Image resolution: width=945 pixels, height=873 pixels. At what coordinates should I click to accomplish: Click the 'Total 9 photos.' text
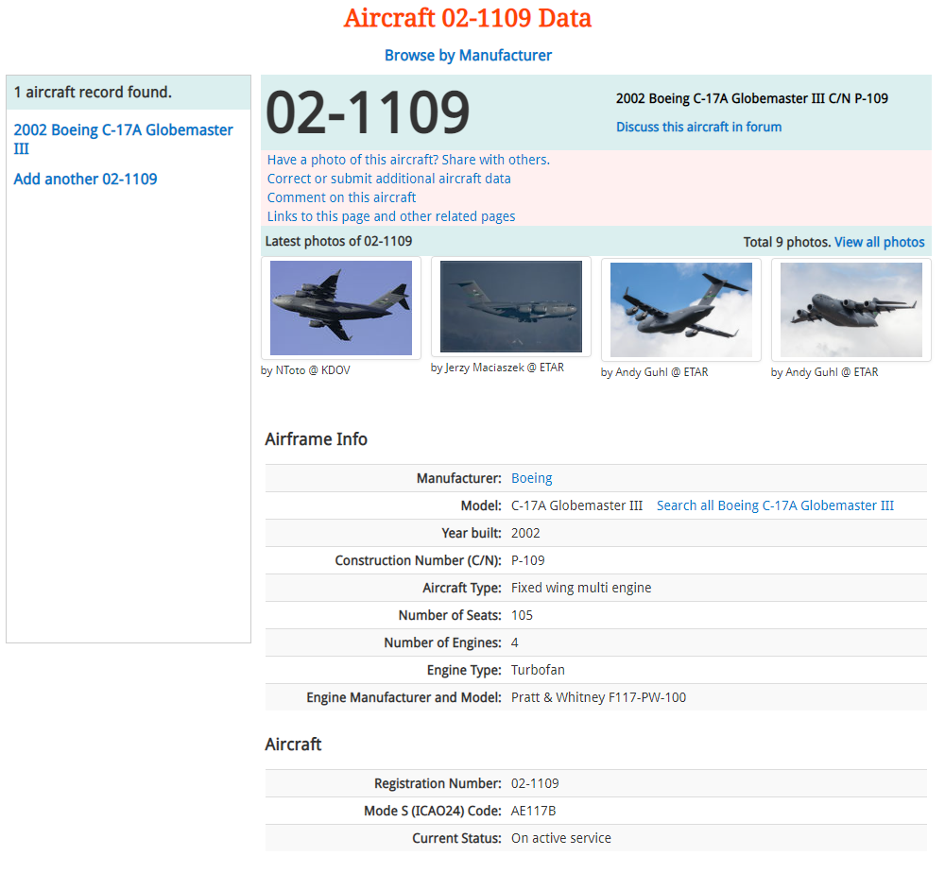click(787, 242)
